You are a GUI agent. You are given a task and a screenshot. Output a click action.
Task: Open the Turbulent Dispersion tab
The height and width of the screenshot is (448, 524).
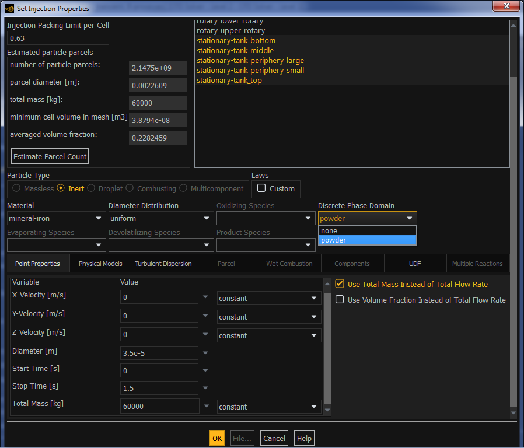click(163, 264)
